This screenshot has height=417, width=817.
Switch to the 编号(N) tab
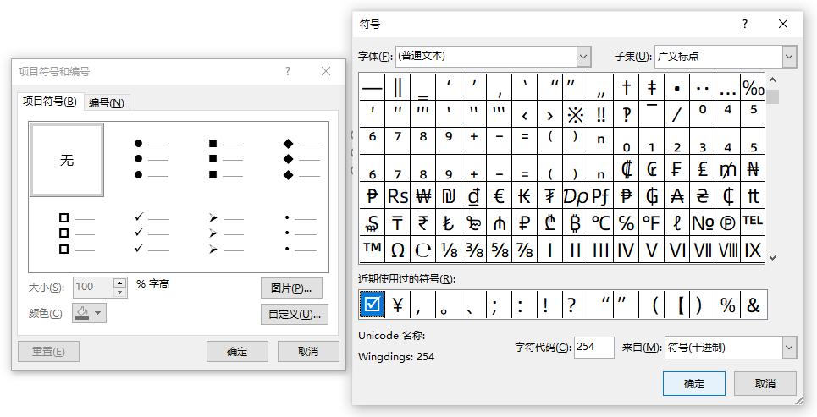click(107, 102)
